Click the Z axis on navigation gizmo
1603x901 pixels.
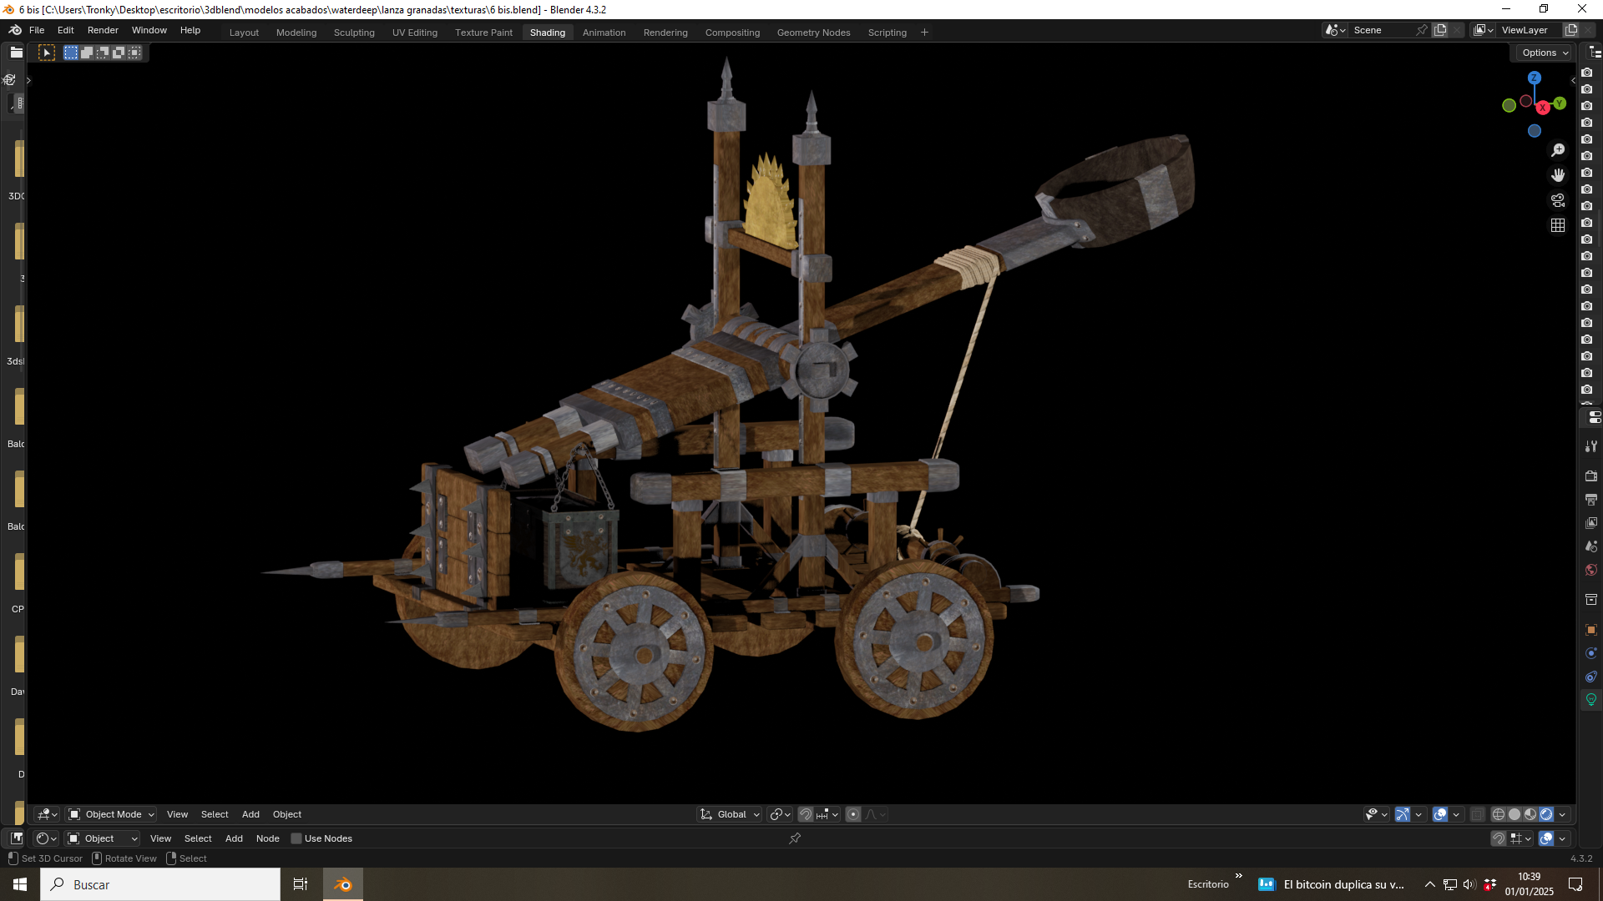tap(1534, 78)
